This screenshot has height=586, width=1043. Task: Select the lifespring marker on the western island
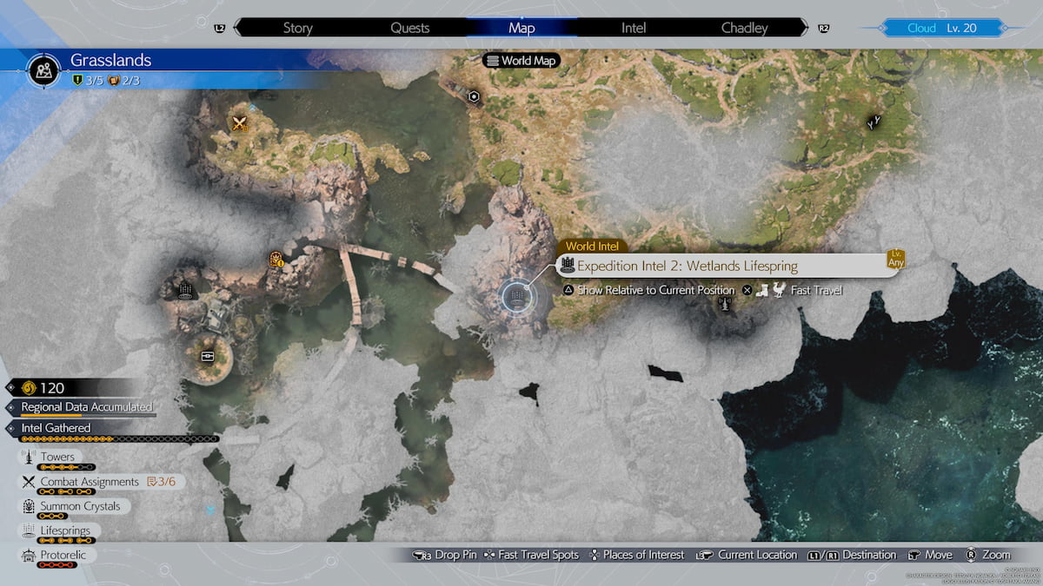tap(184, 290)
